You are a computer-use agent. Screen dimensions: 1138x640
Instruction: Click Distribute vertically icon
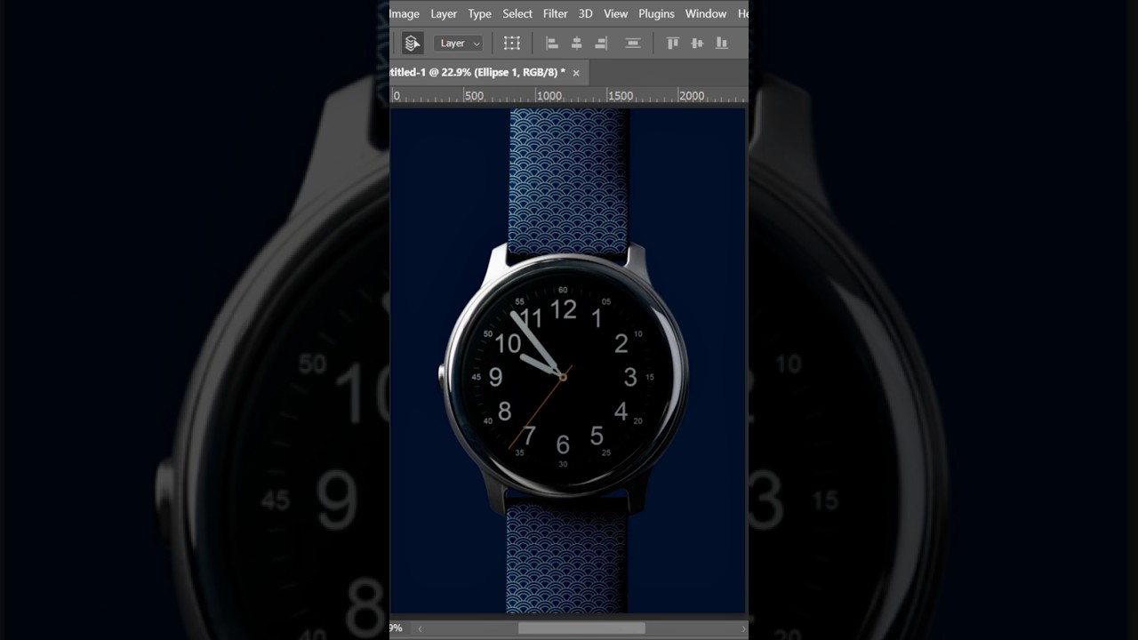633,43
